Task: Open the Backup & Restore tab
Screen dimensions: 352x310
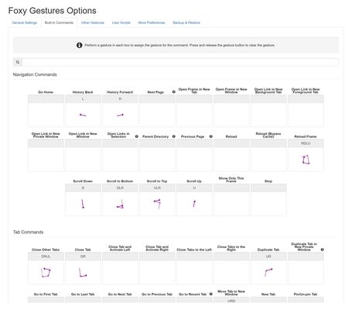Action: click(x=186, y=22)
